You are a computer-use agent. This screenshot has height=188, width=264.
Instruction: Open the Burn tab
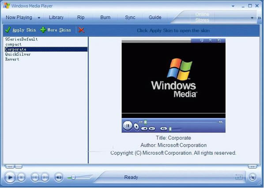(105, 17)
